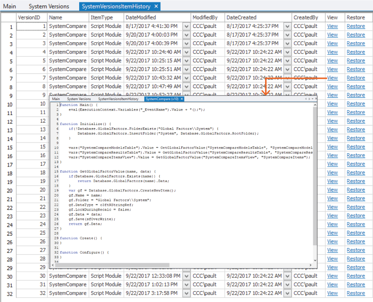Screen dimensions: 373x302
Task: Click the ModifiedBy column header
Action: pyautogui.click(x=208, y=17)
